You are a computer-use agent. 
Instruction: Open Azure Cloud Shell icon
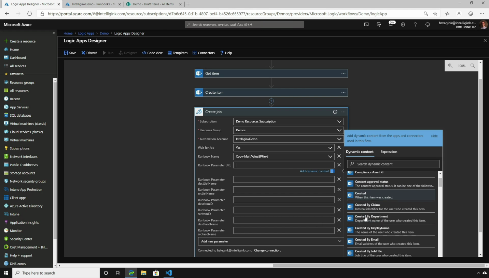366,24
